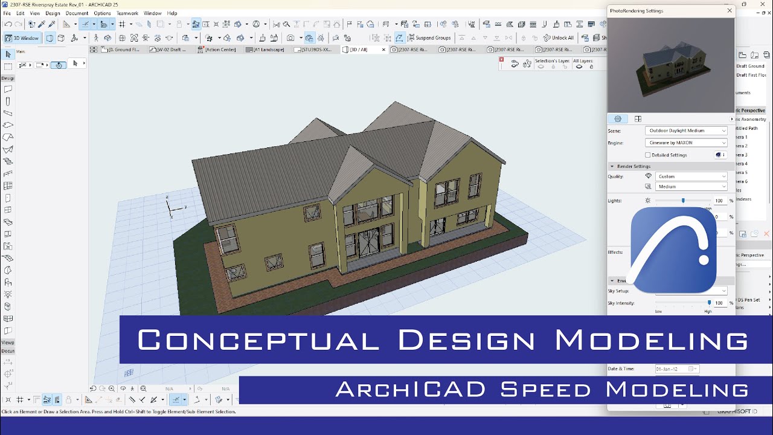Select the Lamp tool in the toolbox
The width and height of the screenshot is (773, 435).
[8, 294]
